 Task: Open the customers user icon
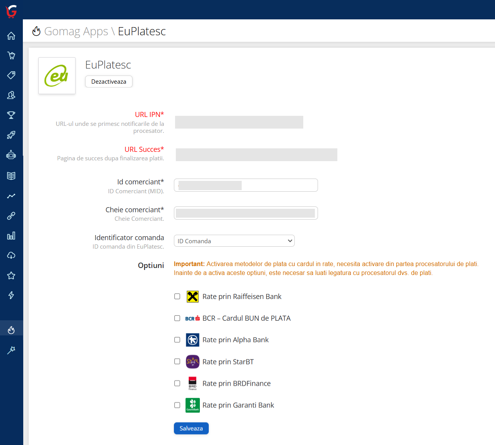pos(11,95)
